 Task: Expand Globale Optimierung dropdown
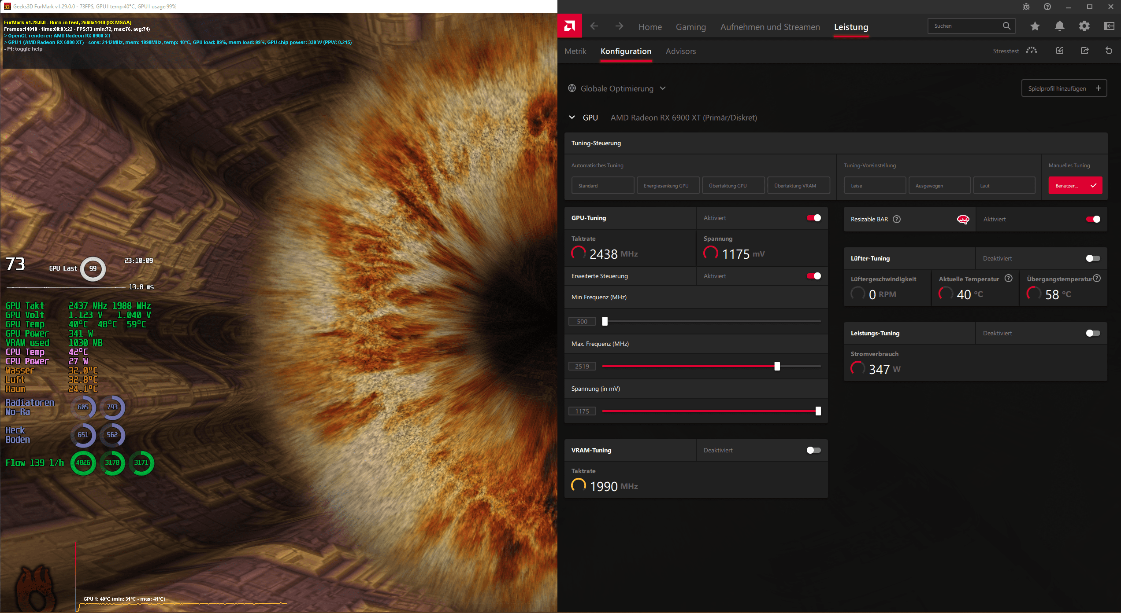pos(663,88)
